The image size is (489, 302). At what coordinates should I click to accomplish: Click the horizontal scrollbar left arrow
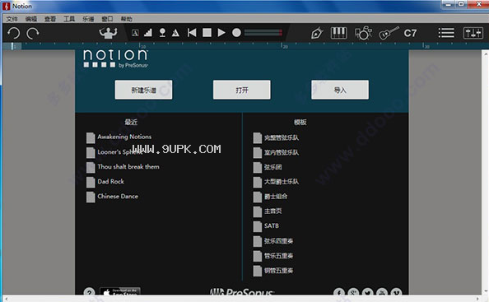pyautogui.click(x=7, y=299)
